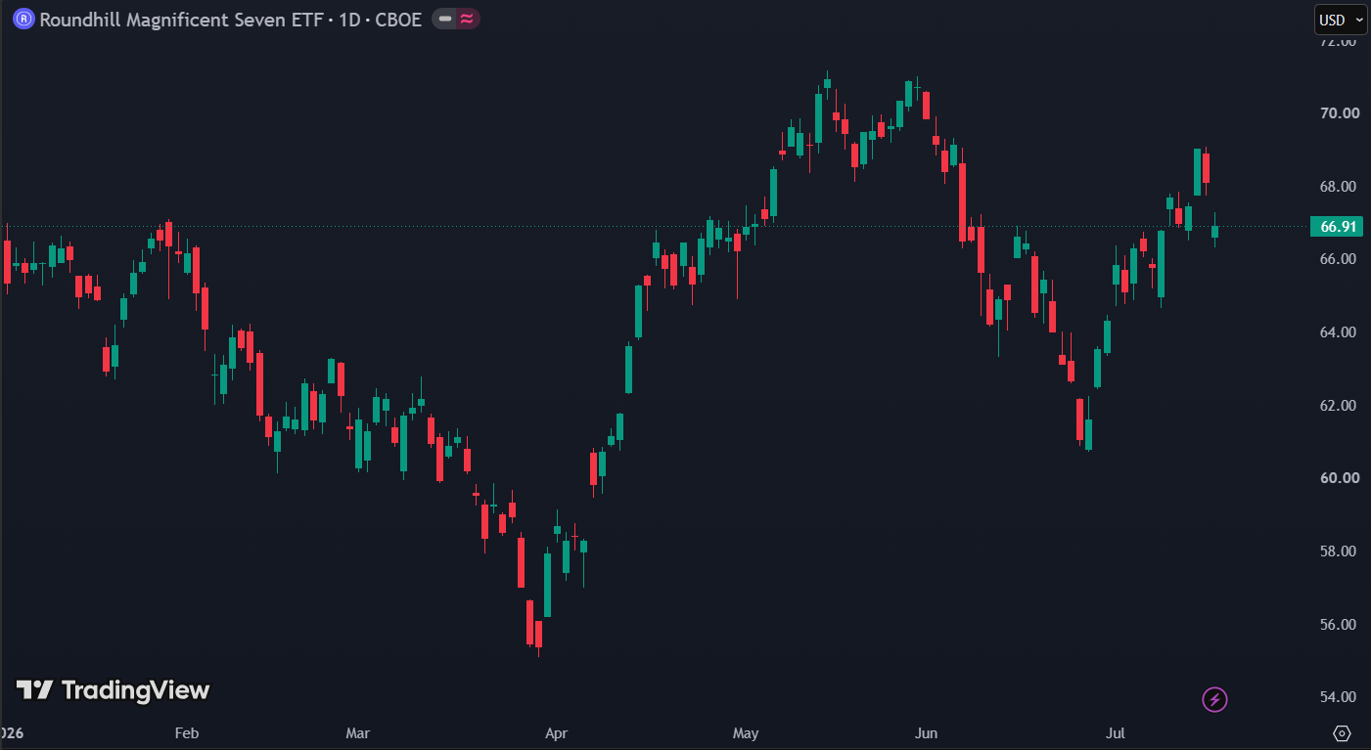This screenshot has width=1371, height=750.
Task: Select the Feb label on time axis
Action: coord(187,732)
